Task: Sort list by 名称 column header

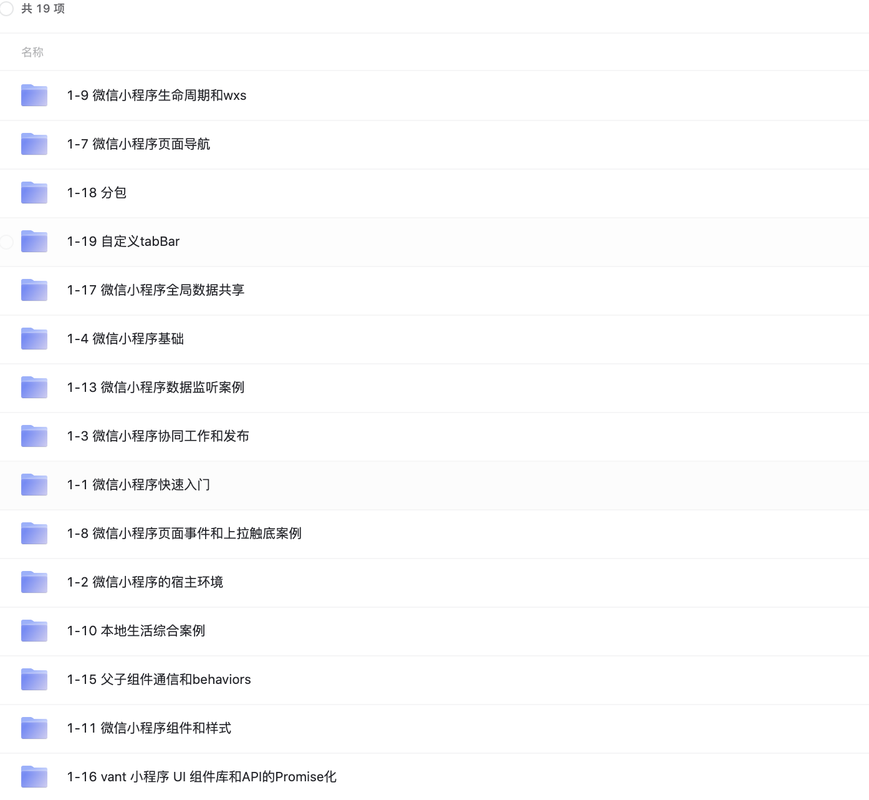Action: pyautogui.click(x=32, y=52)
